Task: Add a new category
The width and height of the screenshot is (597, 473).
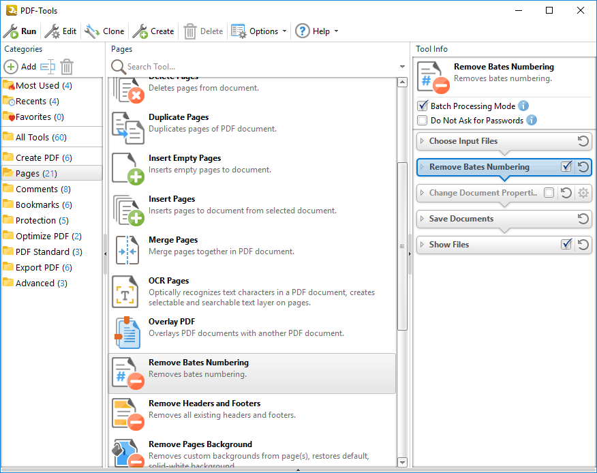Action: (x=20, y=67)
